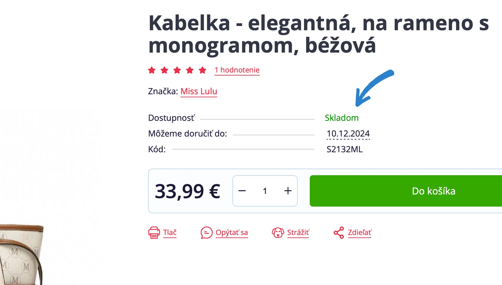This screenshot has width=502, height=285.
Task: Open the Miss Lulu brand link
Action: pos(199,91)
